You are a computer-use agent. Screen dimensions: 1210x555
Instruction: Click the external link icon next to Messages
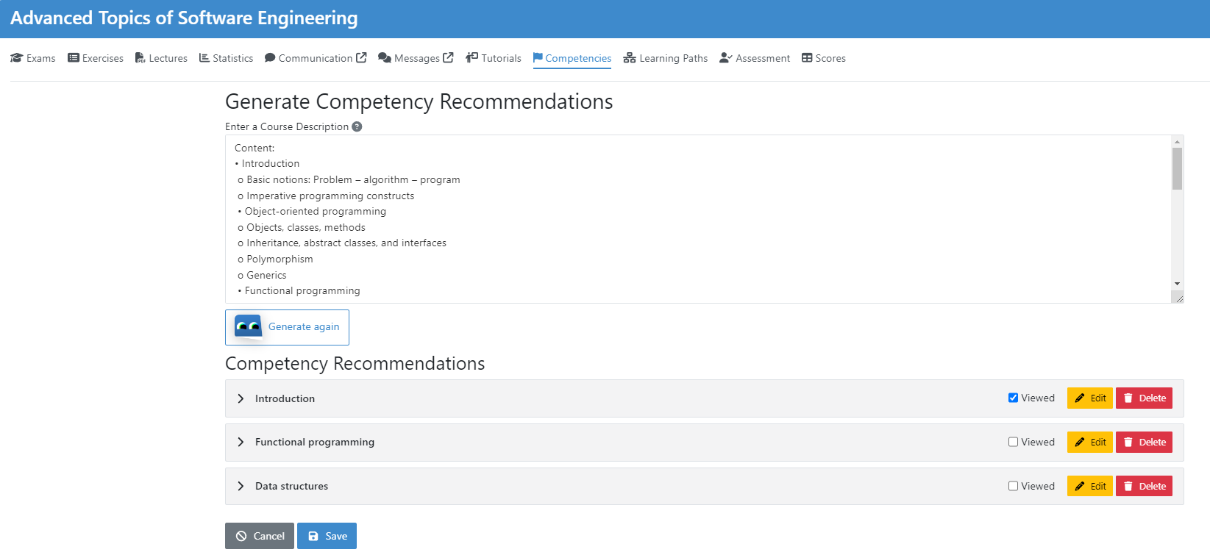(449, 57)
